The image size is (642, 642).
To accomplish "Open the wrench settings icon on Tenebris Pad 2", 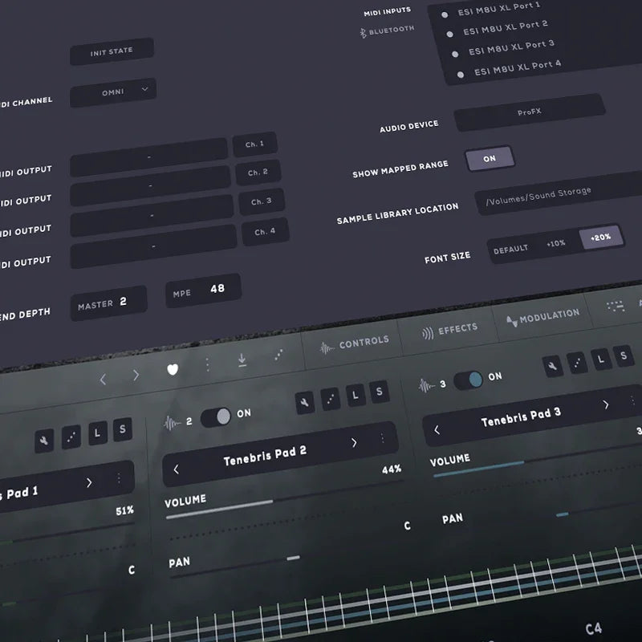I will point(304,403).
